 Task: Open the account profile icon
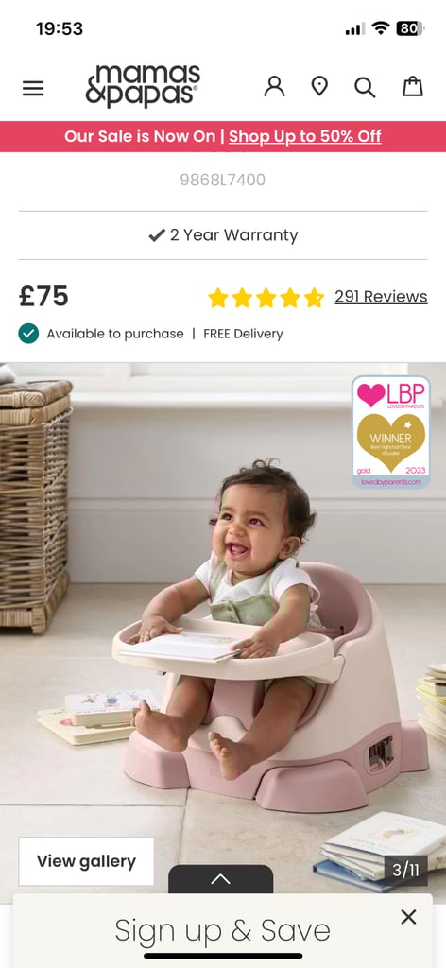pyautogui.click(x=275, y=86)
